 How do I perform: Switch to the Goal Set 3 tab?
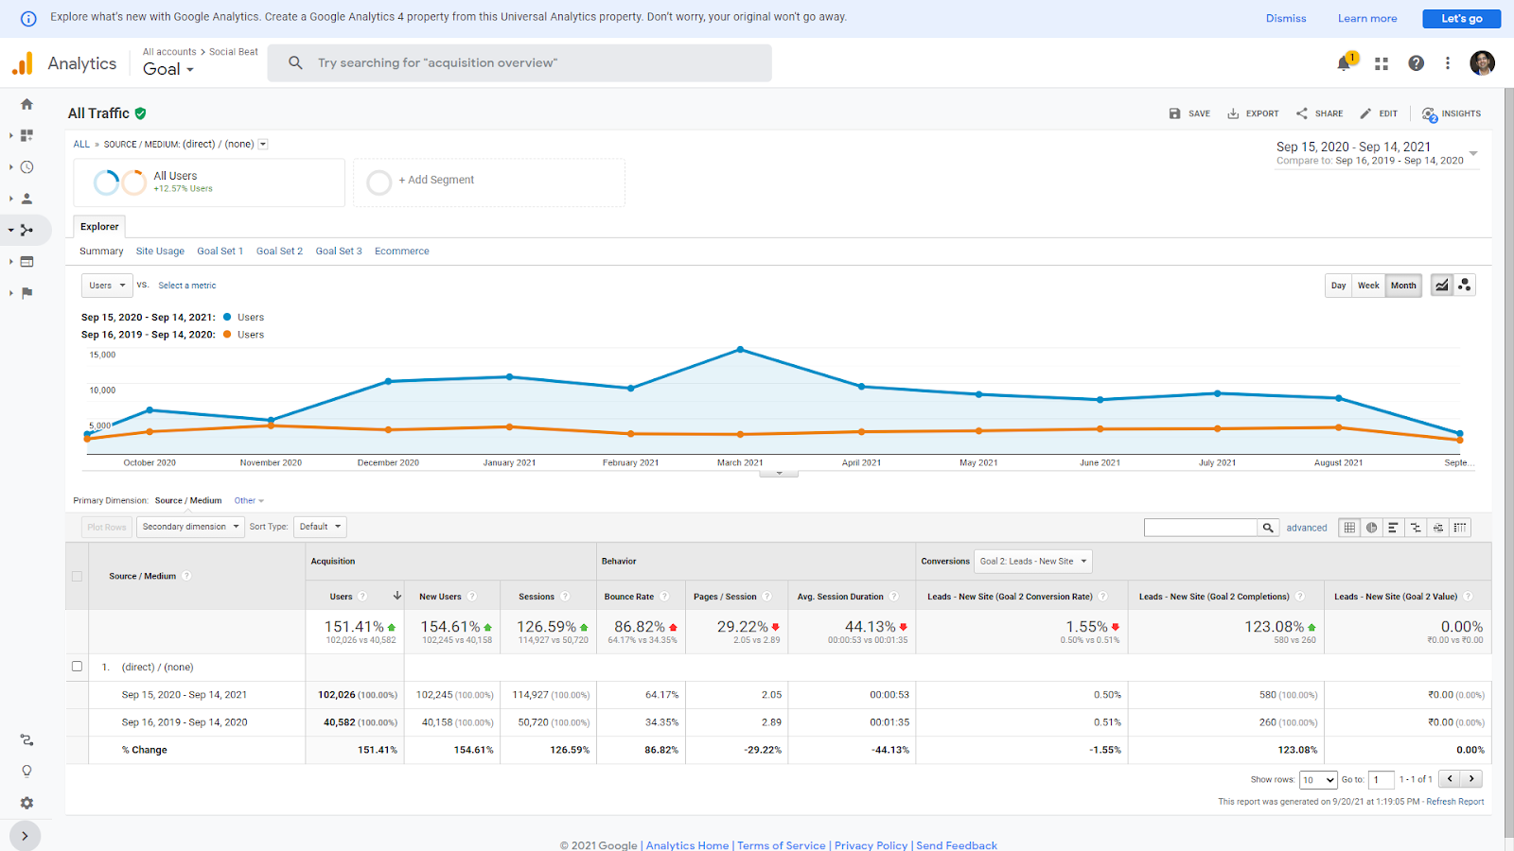pos(339,252)
